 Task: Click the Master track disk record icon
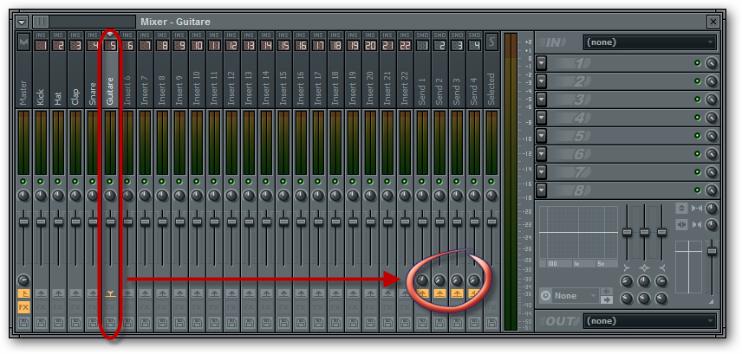pos(23,323)
